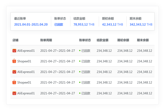
Task: Click the AliExpress logo icon in the first row
Action: [14, 51]
